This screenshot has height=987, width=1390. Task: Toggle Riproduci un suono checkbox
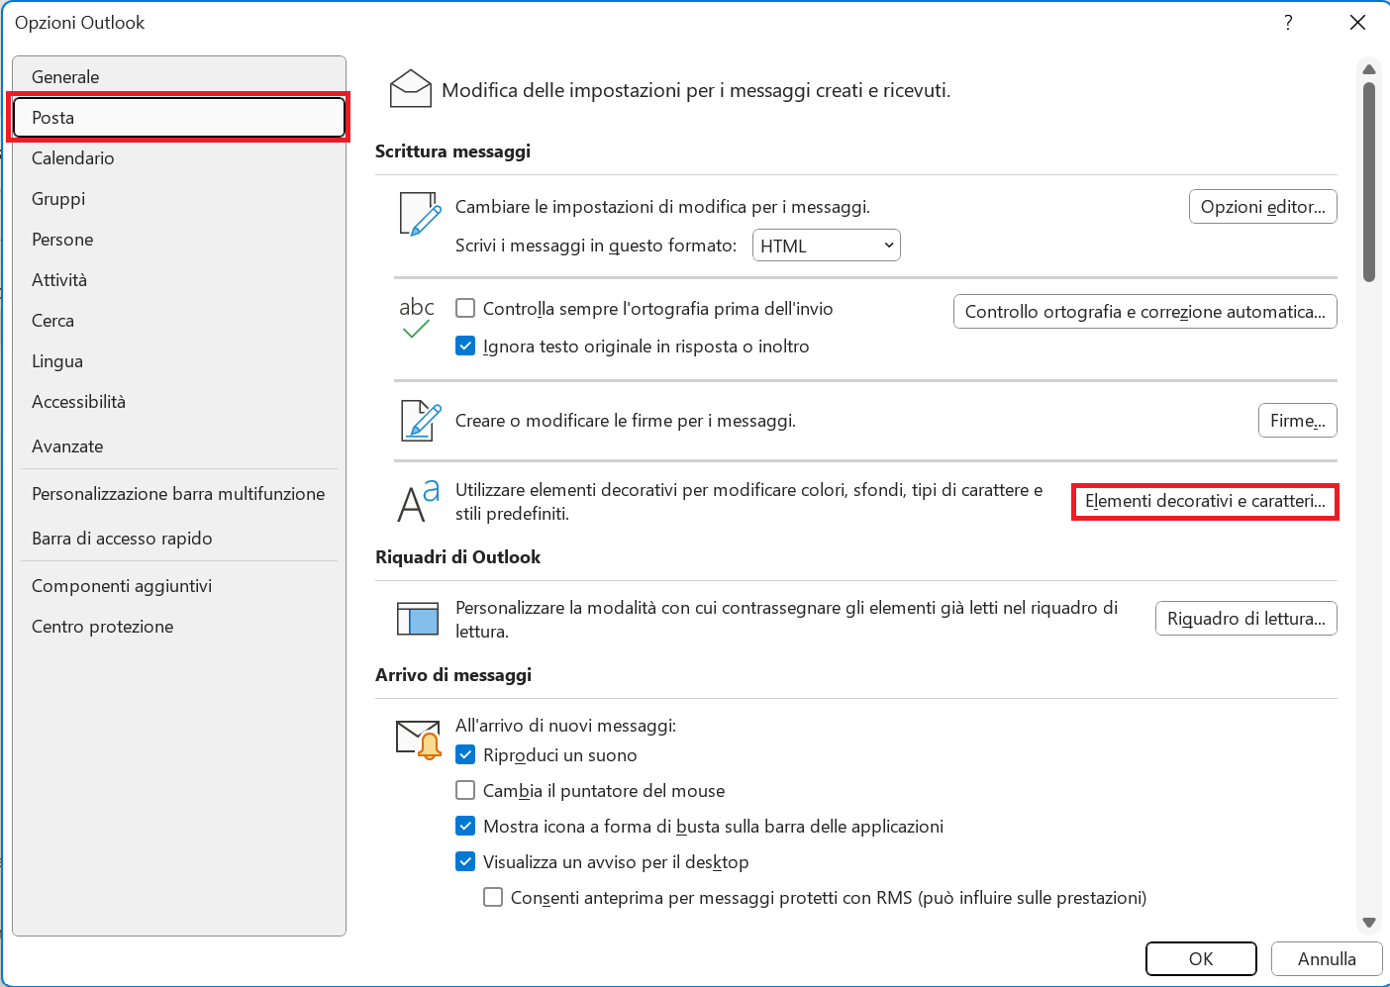click(x=465, y=754)
